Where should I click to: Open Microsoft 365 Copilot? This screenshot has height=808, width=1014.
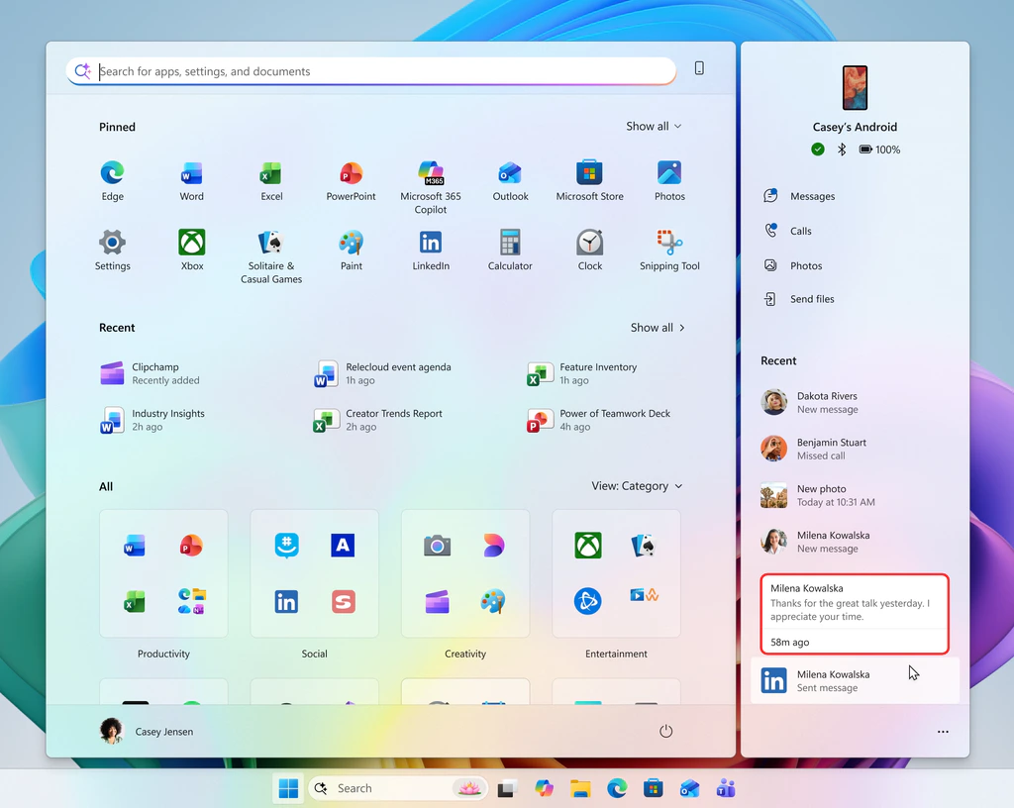(x=430, y=187)
